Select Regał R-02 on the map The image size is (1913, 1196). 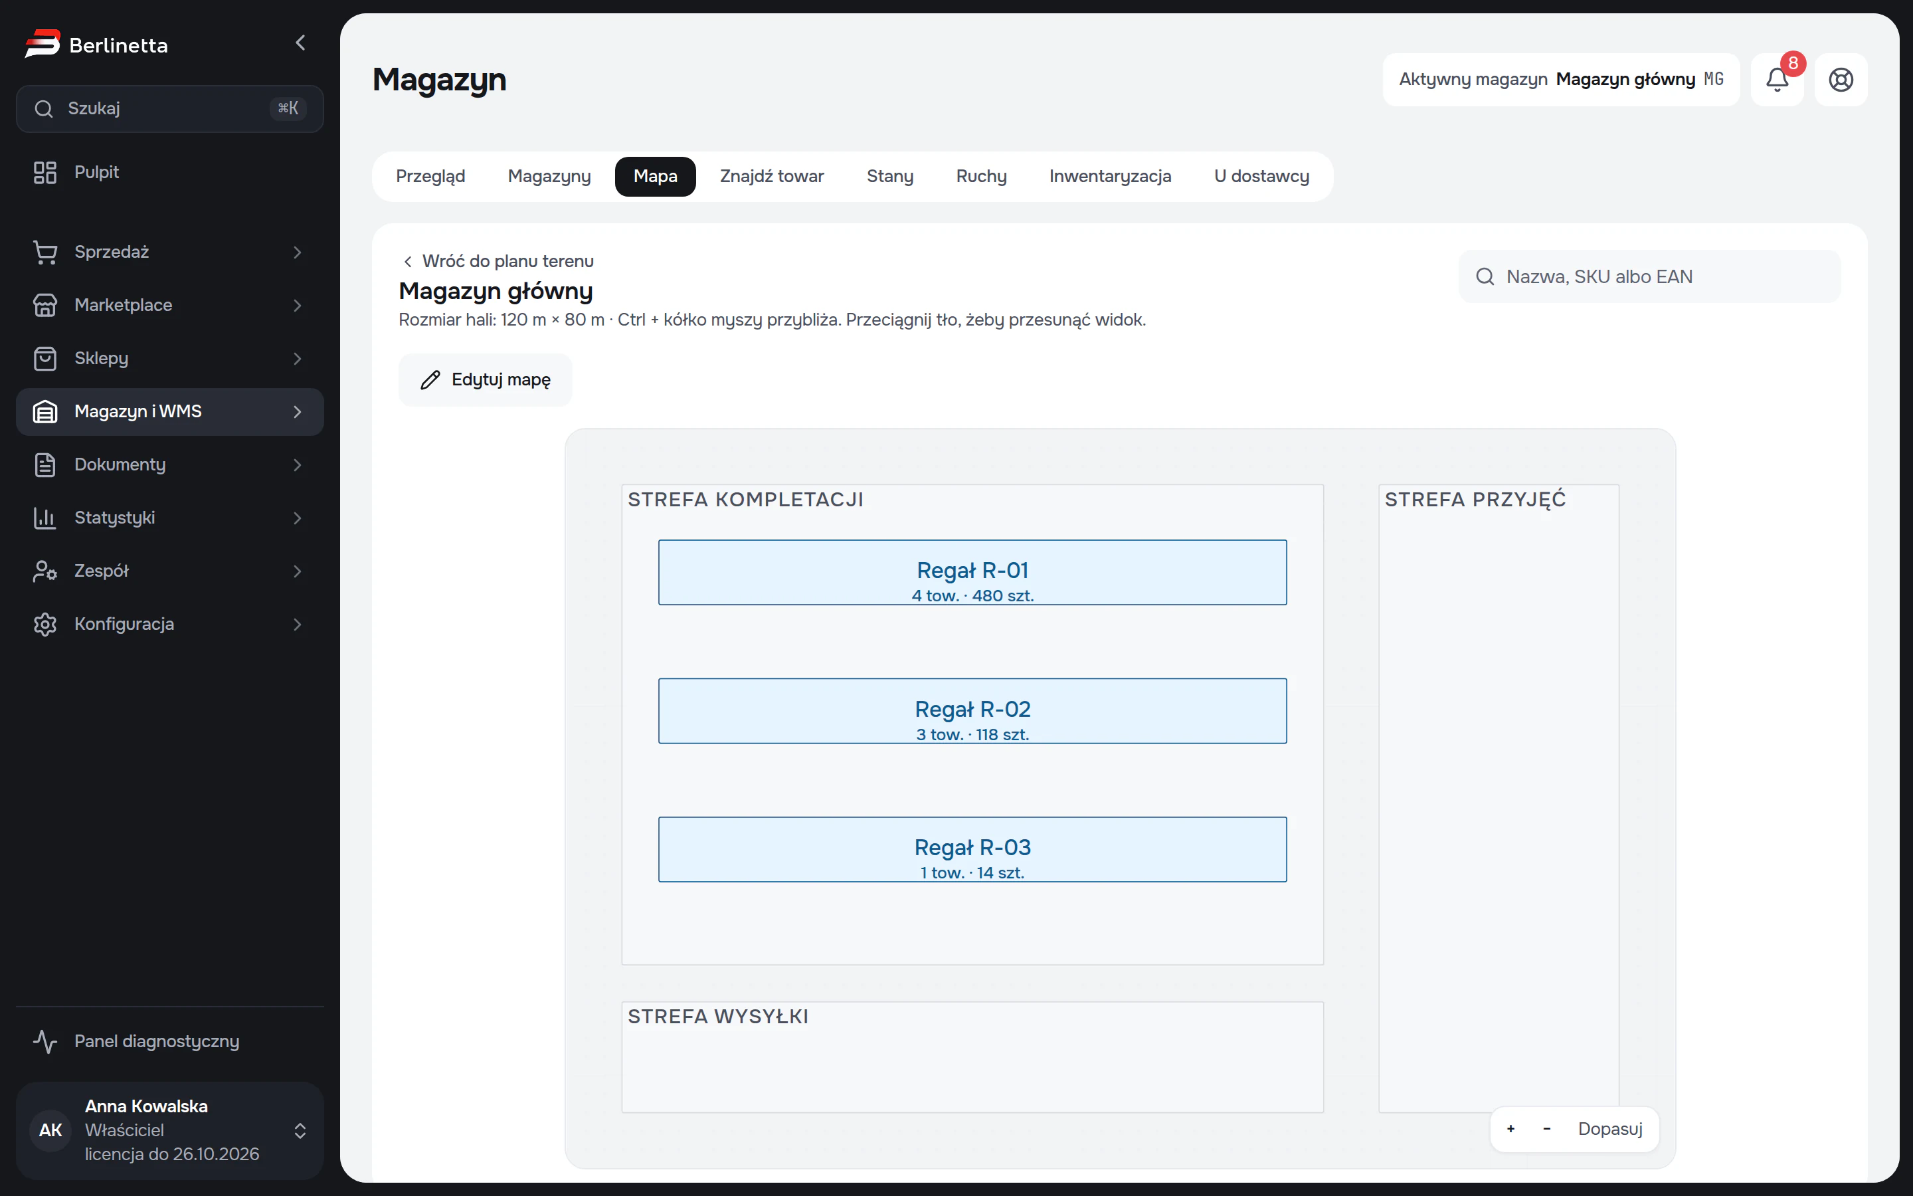click(972, 711)
